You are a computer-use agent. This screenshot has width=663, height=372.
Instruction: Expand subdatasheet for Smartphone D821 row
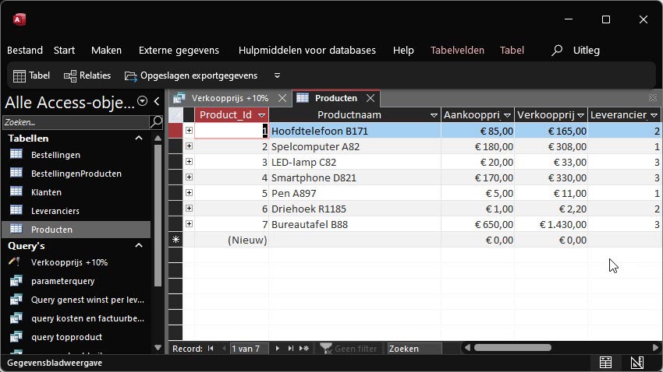pos(189,177)
